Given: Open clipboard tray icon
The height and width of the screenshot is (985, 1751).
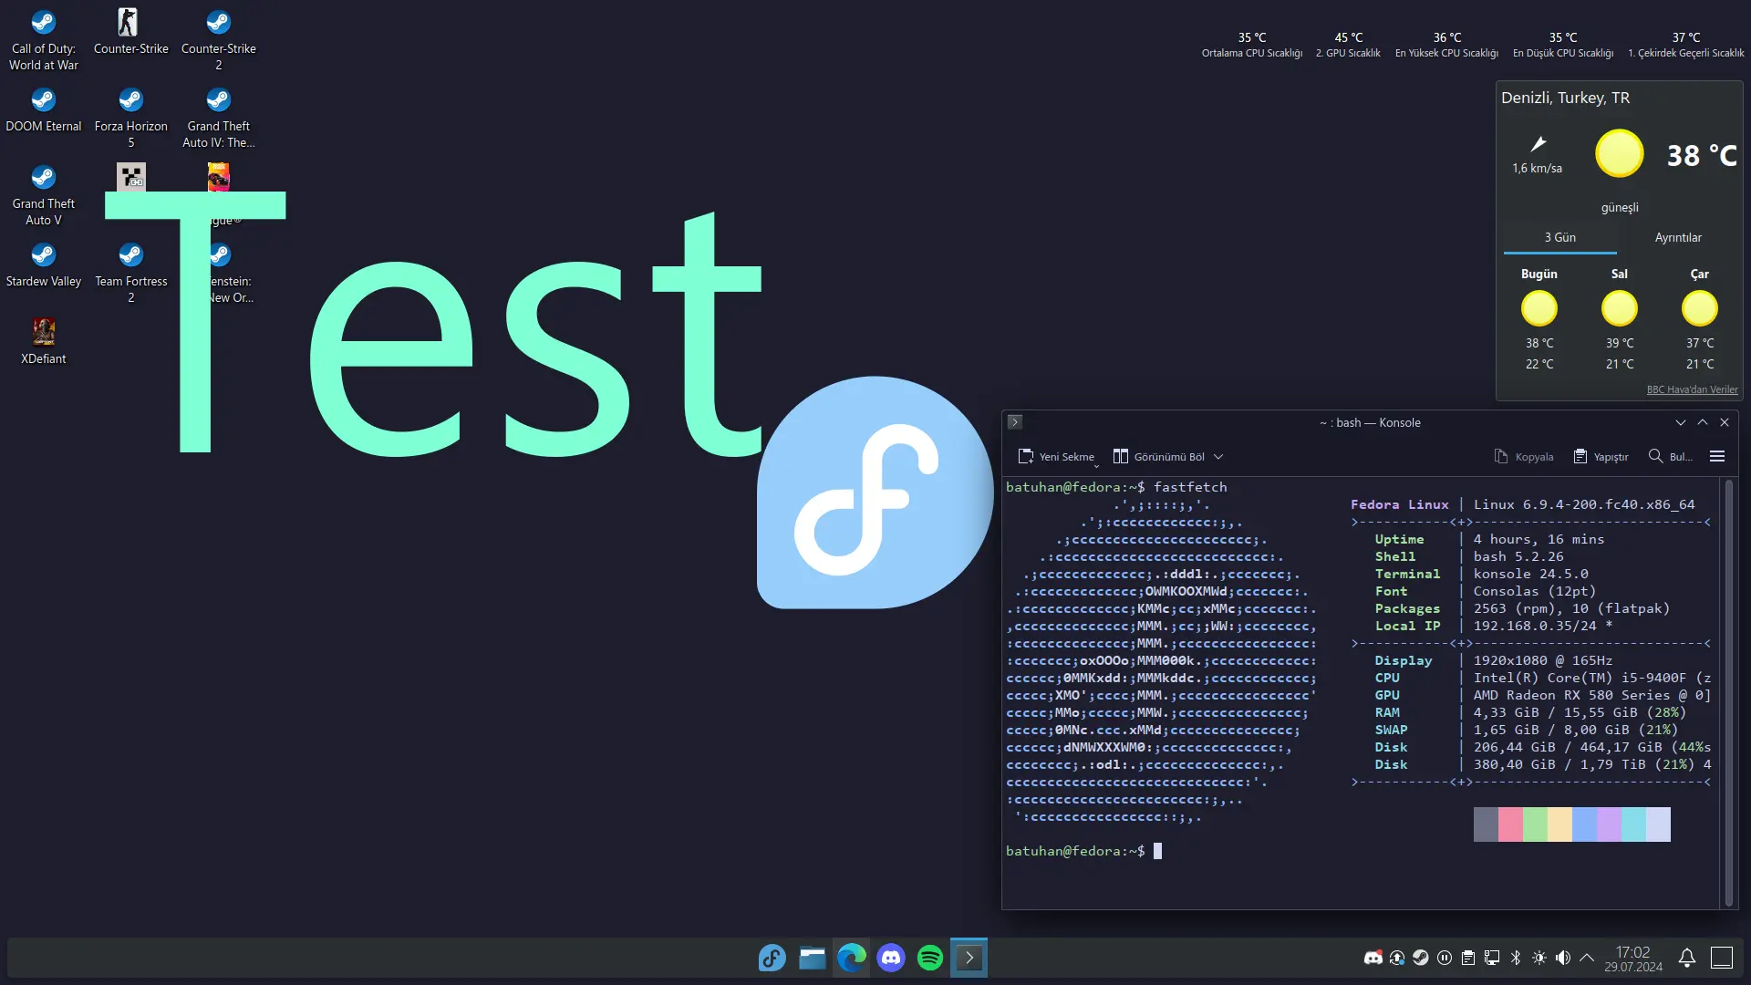Looking at the screenshot, I should pyautogui.click(x=1468, y=958).
